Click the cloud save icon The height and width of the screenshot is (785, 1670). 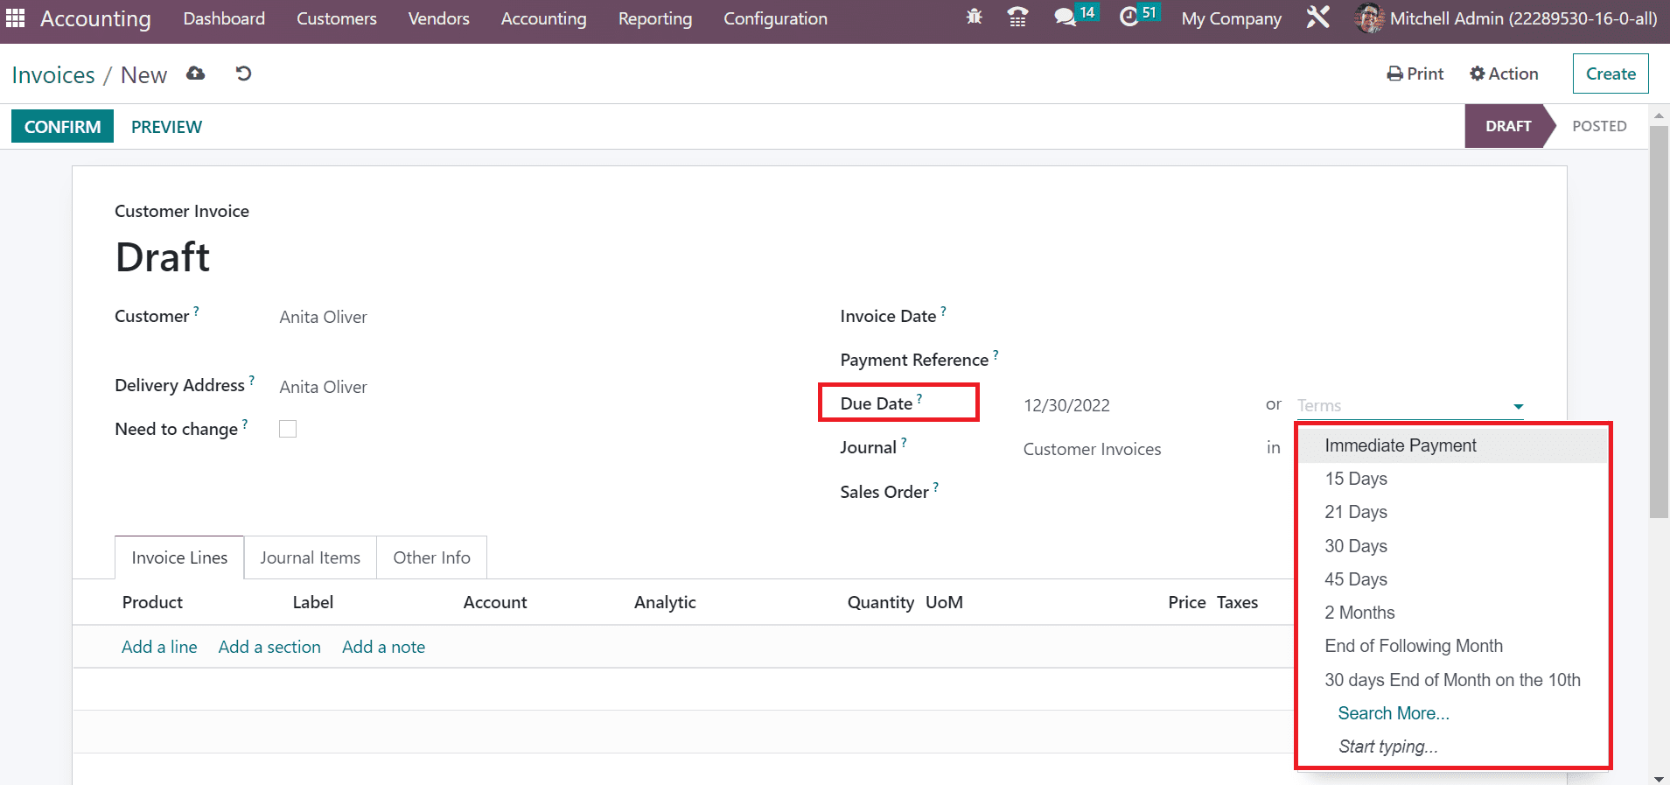click(x=196, y=74)
